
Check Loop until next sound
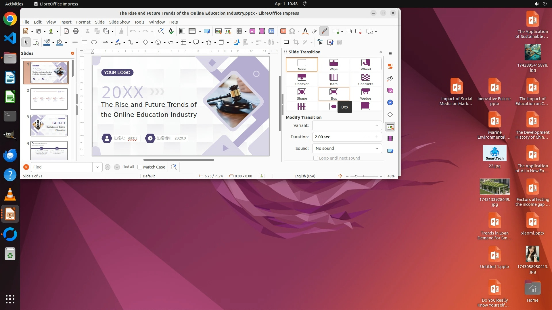point(316,158)
